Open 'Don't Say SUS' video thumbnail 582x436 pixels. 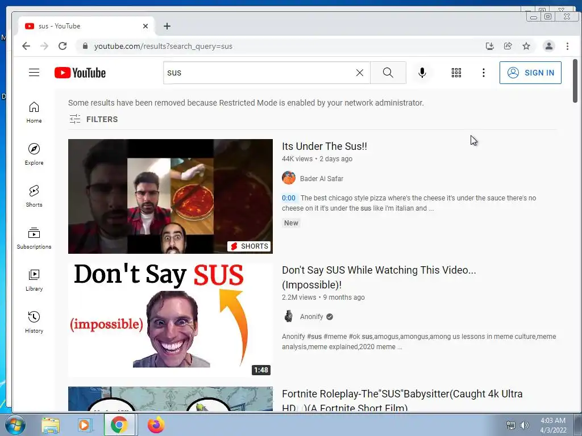point(171,320)
